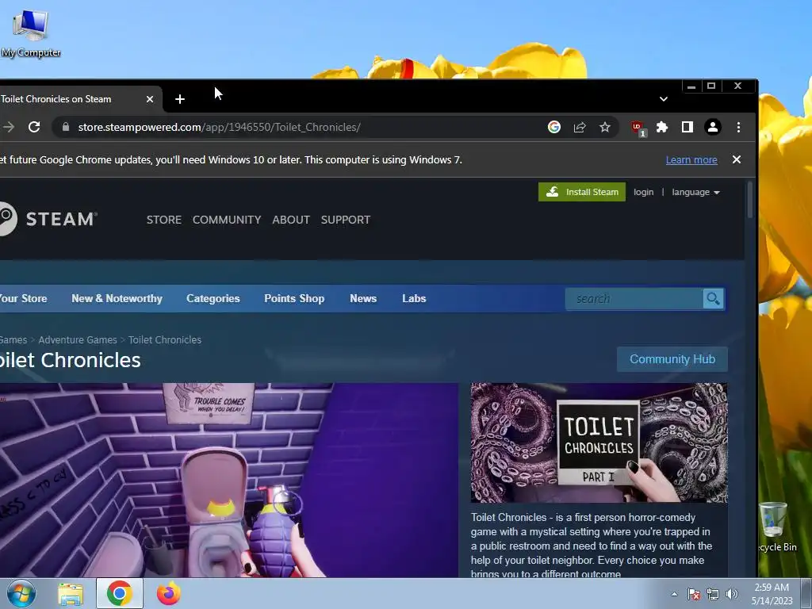Expand the language dropdown
Image resolution: width=812 pixels, height=609 pixels.
tap(695, 192)
